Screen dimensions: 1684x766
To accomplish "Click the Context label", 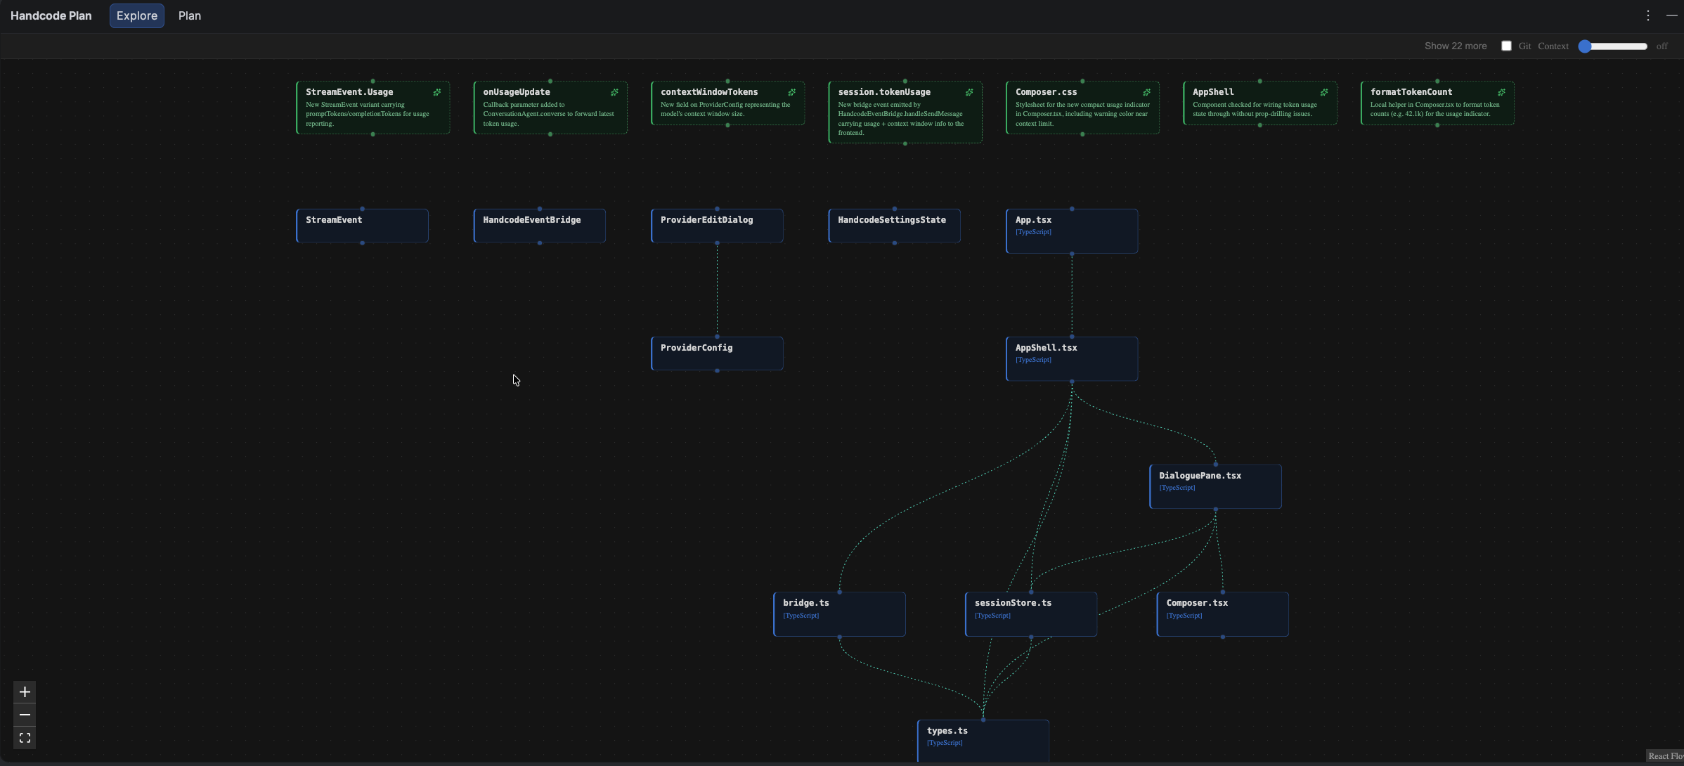I will [x=1553, y=46].
